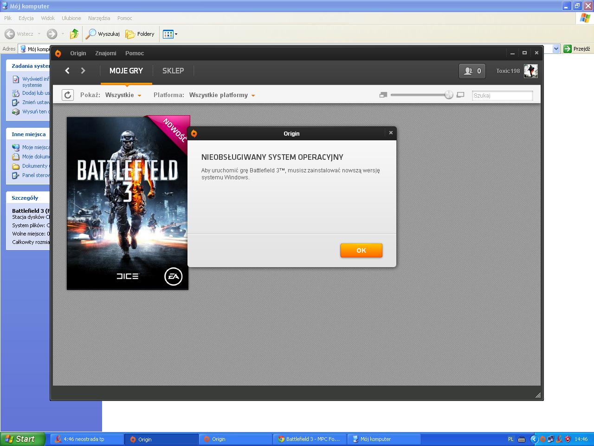Go back using Origin's left arrow
Viewport: 594px width, 446px height.
click(x=67, y=71)
